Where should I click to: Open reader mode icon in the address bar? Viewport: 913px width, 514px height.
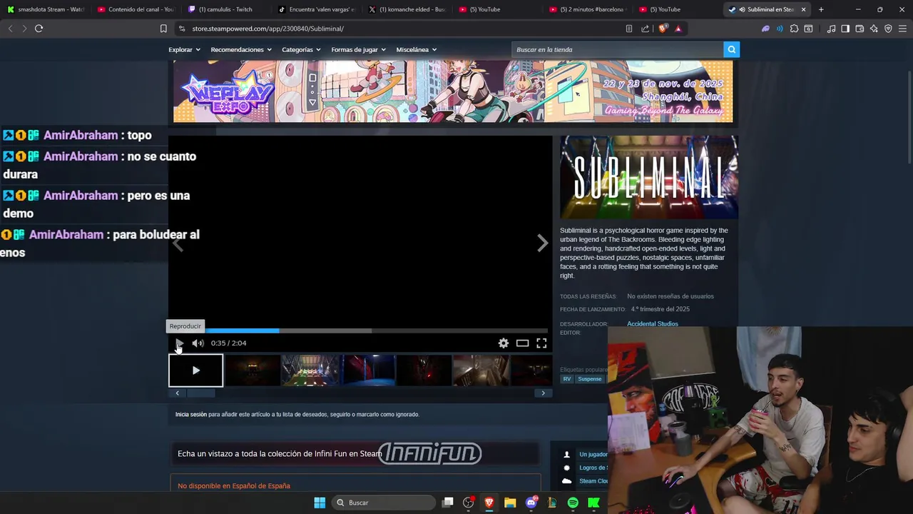click(x=628, y=29)
